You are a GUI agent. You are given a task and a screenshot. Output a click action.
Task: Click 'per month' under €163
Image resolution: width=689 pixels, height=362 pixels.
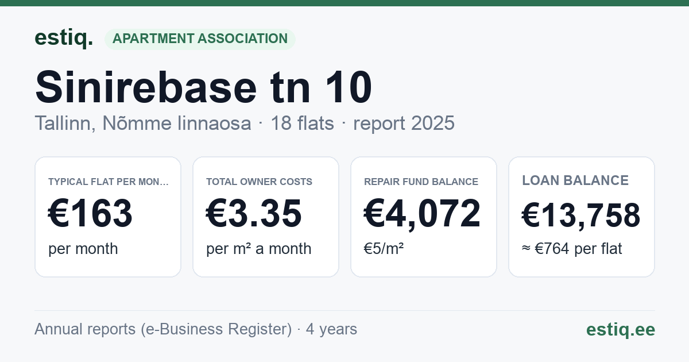pyautogui.click(x=83, y=249)
